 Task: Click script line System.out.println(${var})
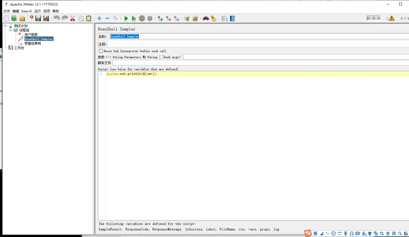click(x=131, y=74)
